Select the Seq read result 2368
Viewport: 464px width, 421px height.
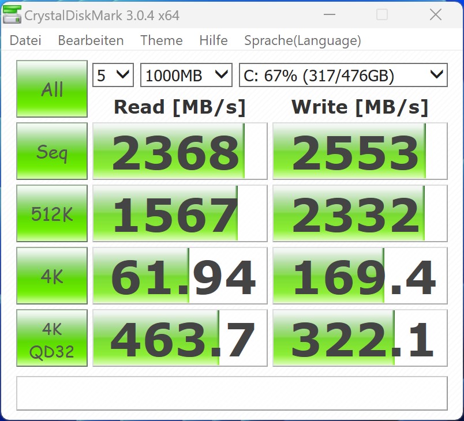[x=180, y=151]
